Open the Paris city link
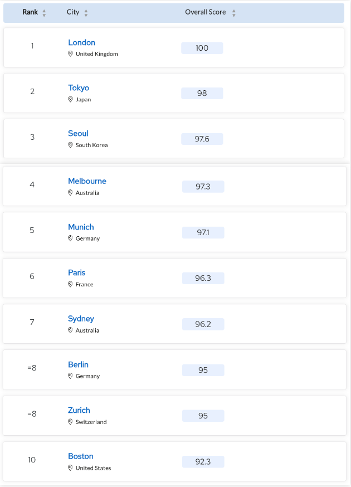 pos(77,272)
